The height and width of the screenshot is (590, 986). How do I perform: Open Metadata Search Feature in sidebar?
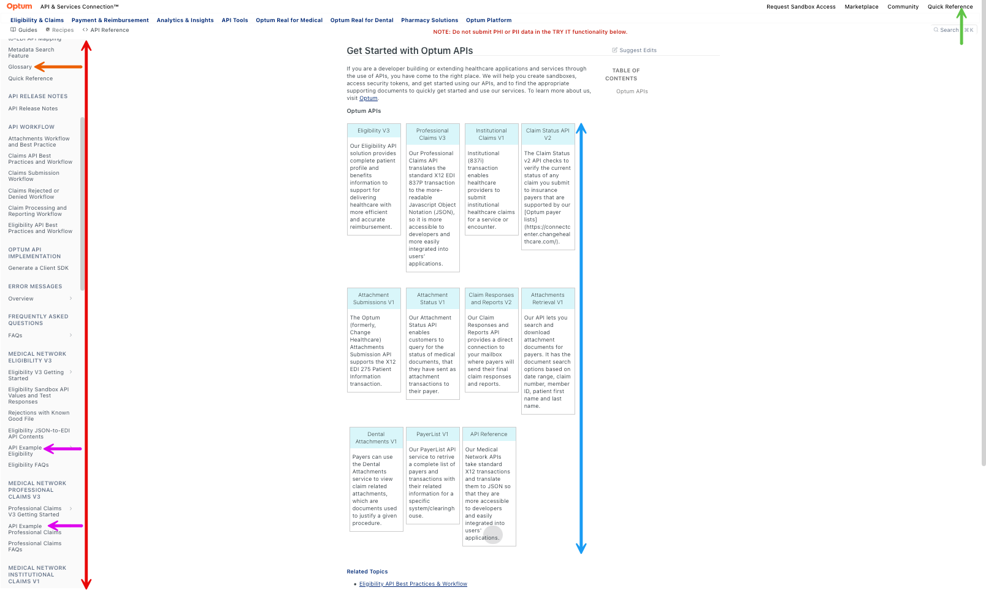pos(31,53)
